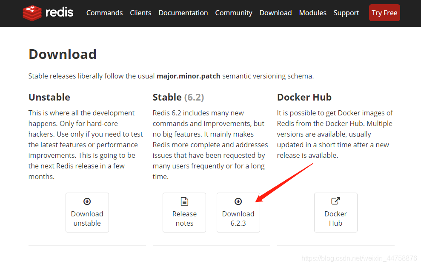
Task: Select Community from the top navigation
Action: (234, 13)
